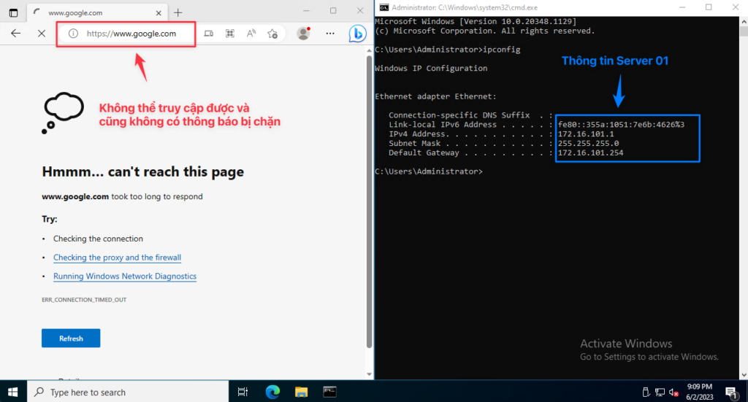Image resolution: width=748 pixels, height=402 pixels.
Task: Open Running Windows Network Diagnostics link
Action: [x=124, y=277]
